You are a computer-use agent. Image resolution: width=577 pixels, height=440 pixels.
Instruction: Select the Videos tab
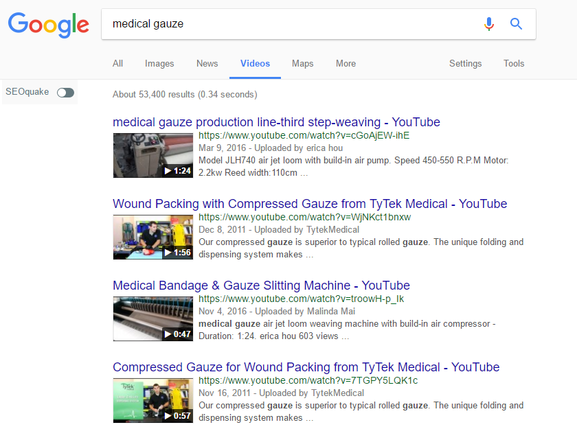coord(255,63)
